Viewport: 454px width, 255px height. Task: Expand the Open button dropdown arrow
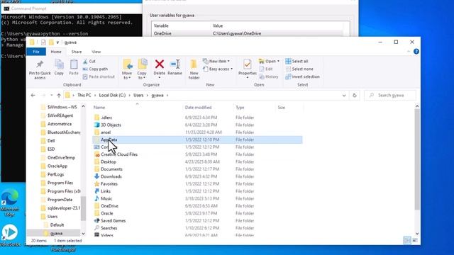click(278, 62)
